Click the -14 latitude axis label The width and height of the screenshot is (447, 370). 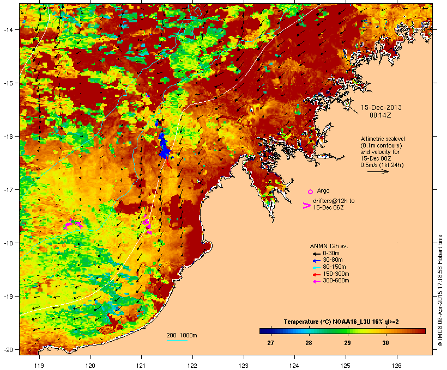click(x=8, y=29)
